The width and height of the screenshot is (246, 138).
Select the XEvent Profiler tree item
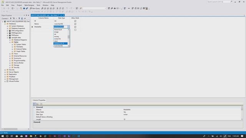(14, 81)
